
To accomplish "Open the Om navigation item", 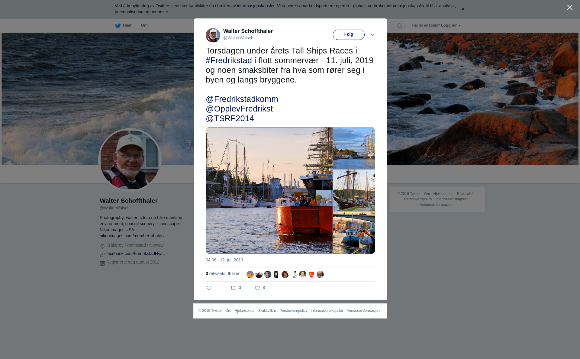I will click(144, 25).
